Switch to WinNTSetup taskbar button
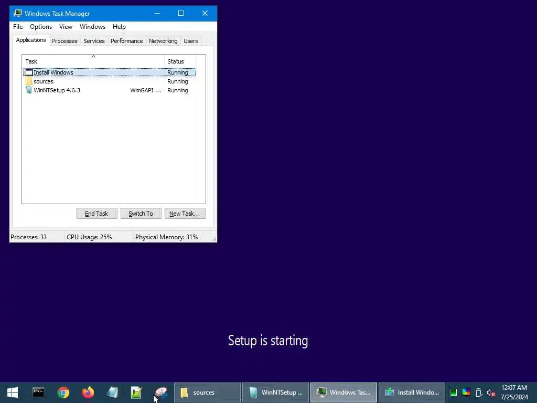 point(275,393)
